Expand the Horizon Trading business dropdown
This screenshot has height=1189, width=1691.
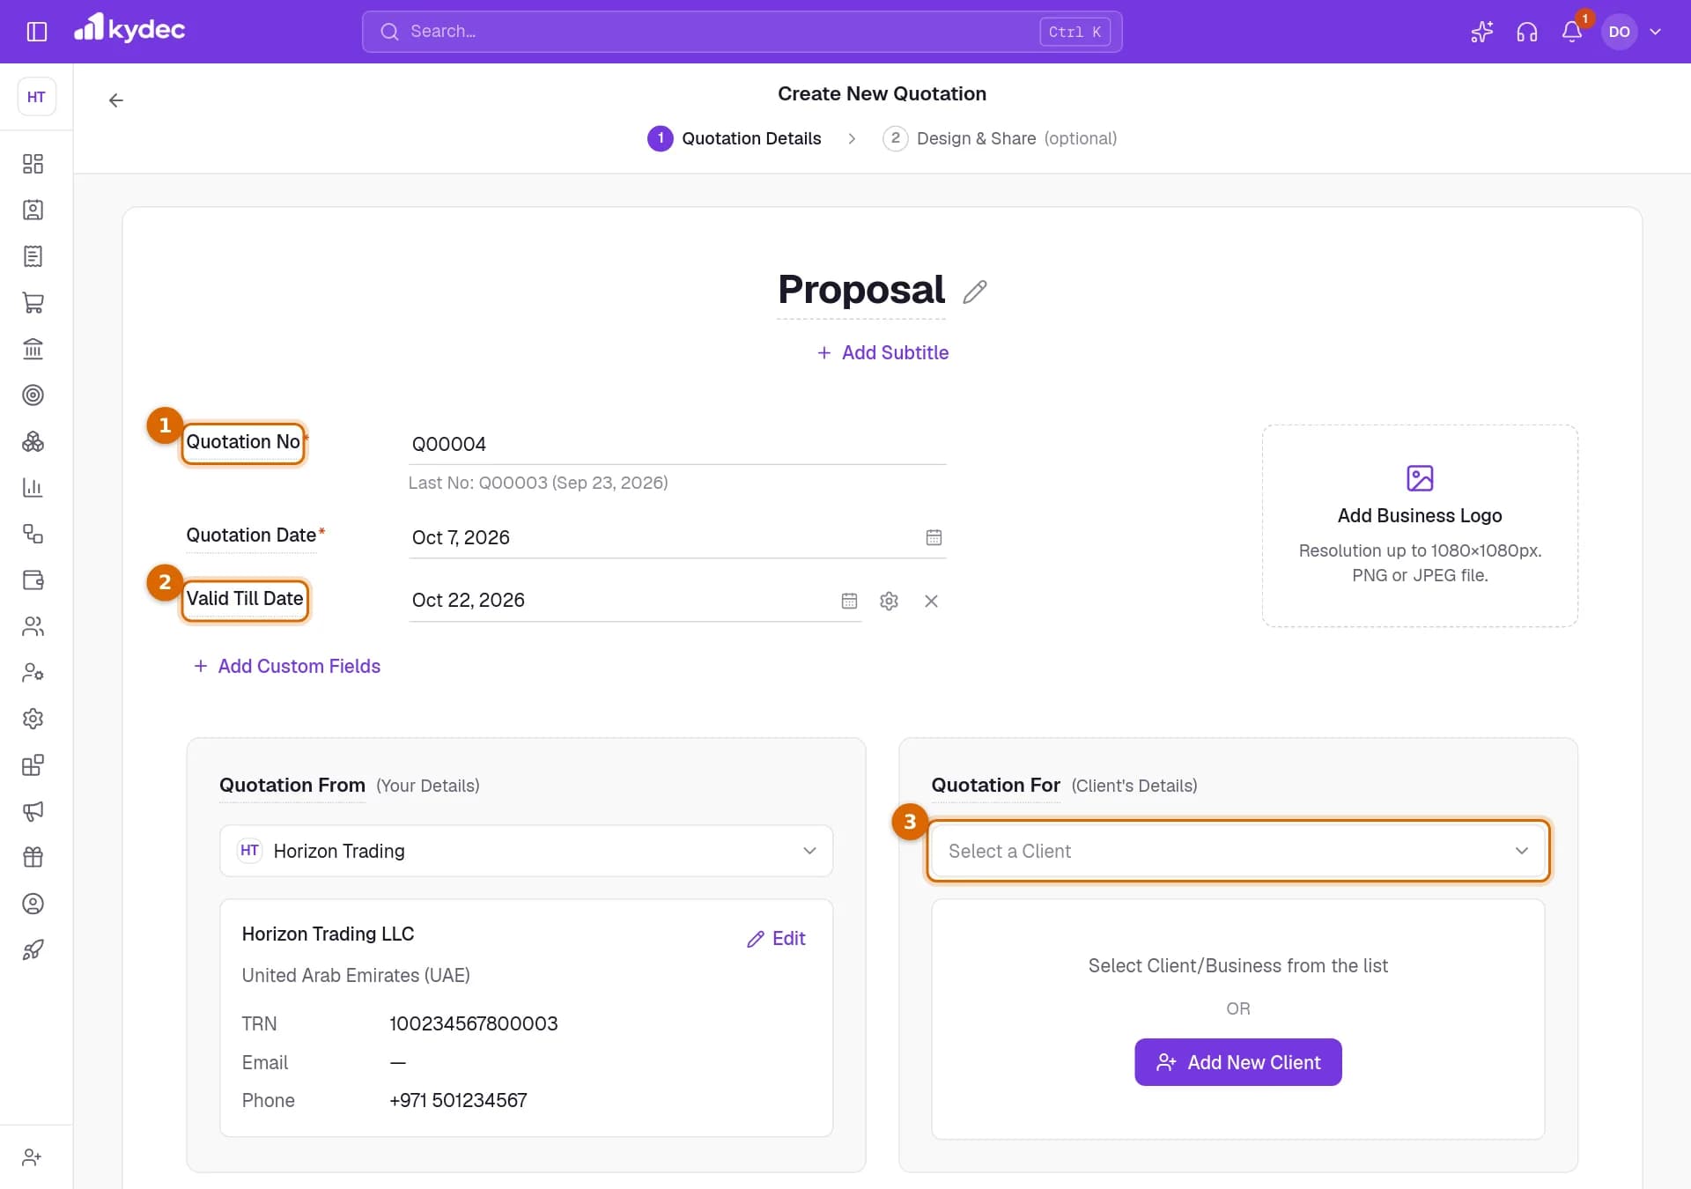coord(526,851)
